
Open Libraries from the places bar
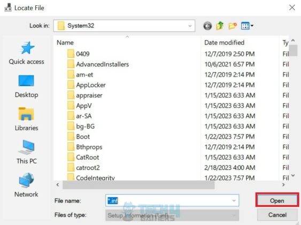click(27, 119)
